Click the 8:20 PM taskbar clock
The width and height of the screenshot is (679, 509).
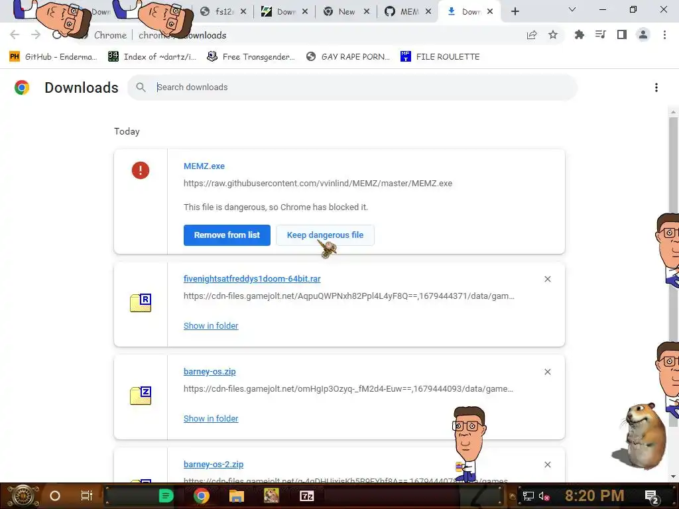coord(595,496)
